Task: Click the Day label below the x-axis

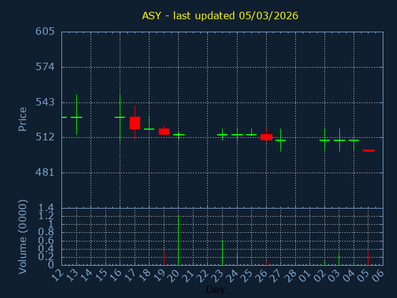Action: [x=215, y=289]
